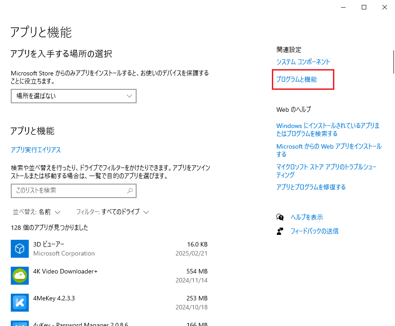Viewport: 395px width, 326px height.
Task: Click 128 個のアプリが見つかりました text
Action: click(x=49, y=228)
